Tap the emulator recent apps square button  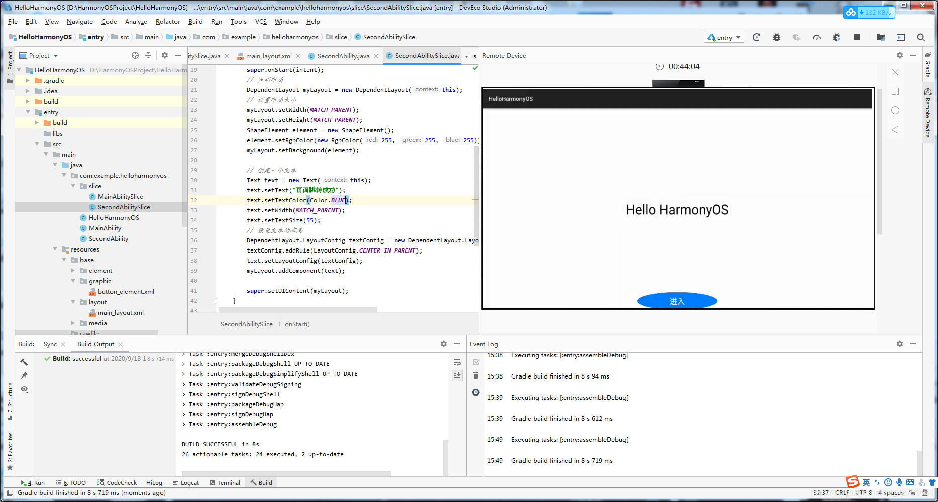tap(895, 91)
